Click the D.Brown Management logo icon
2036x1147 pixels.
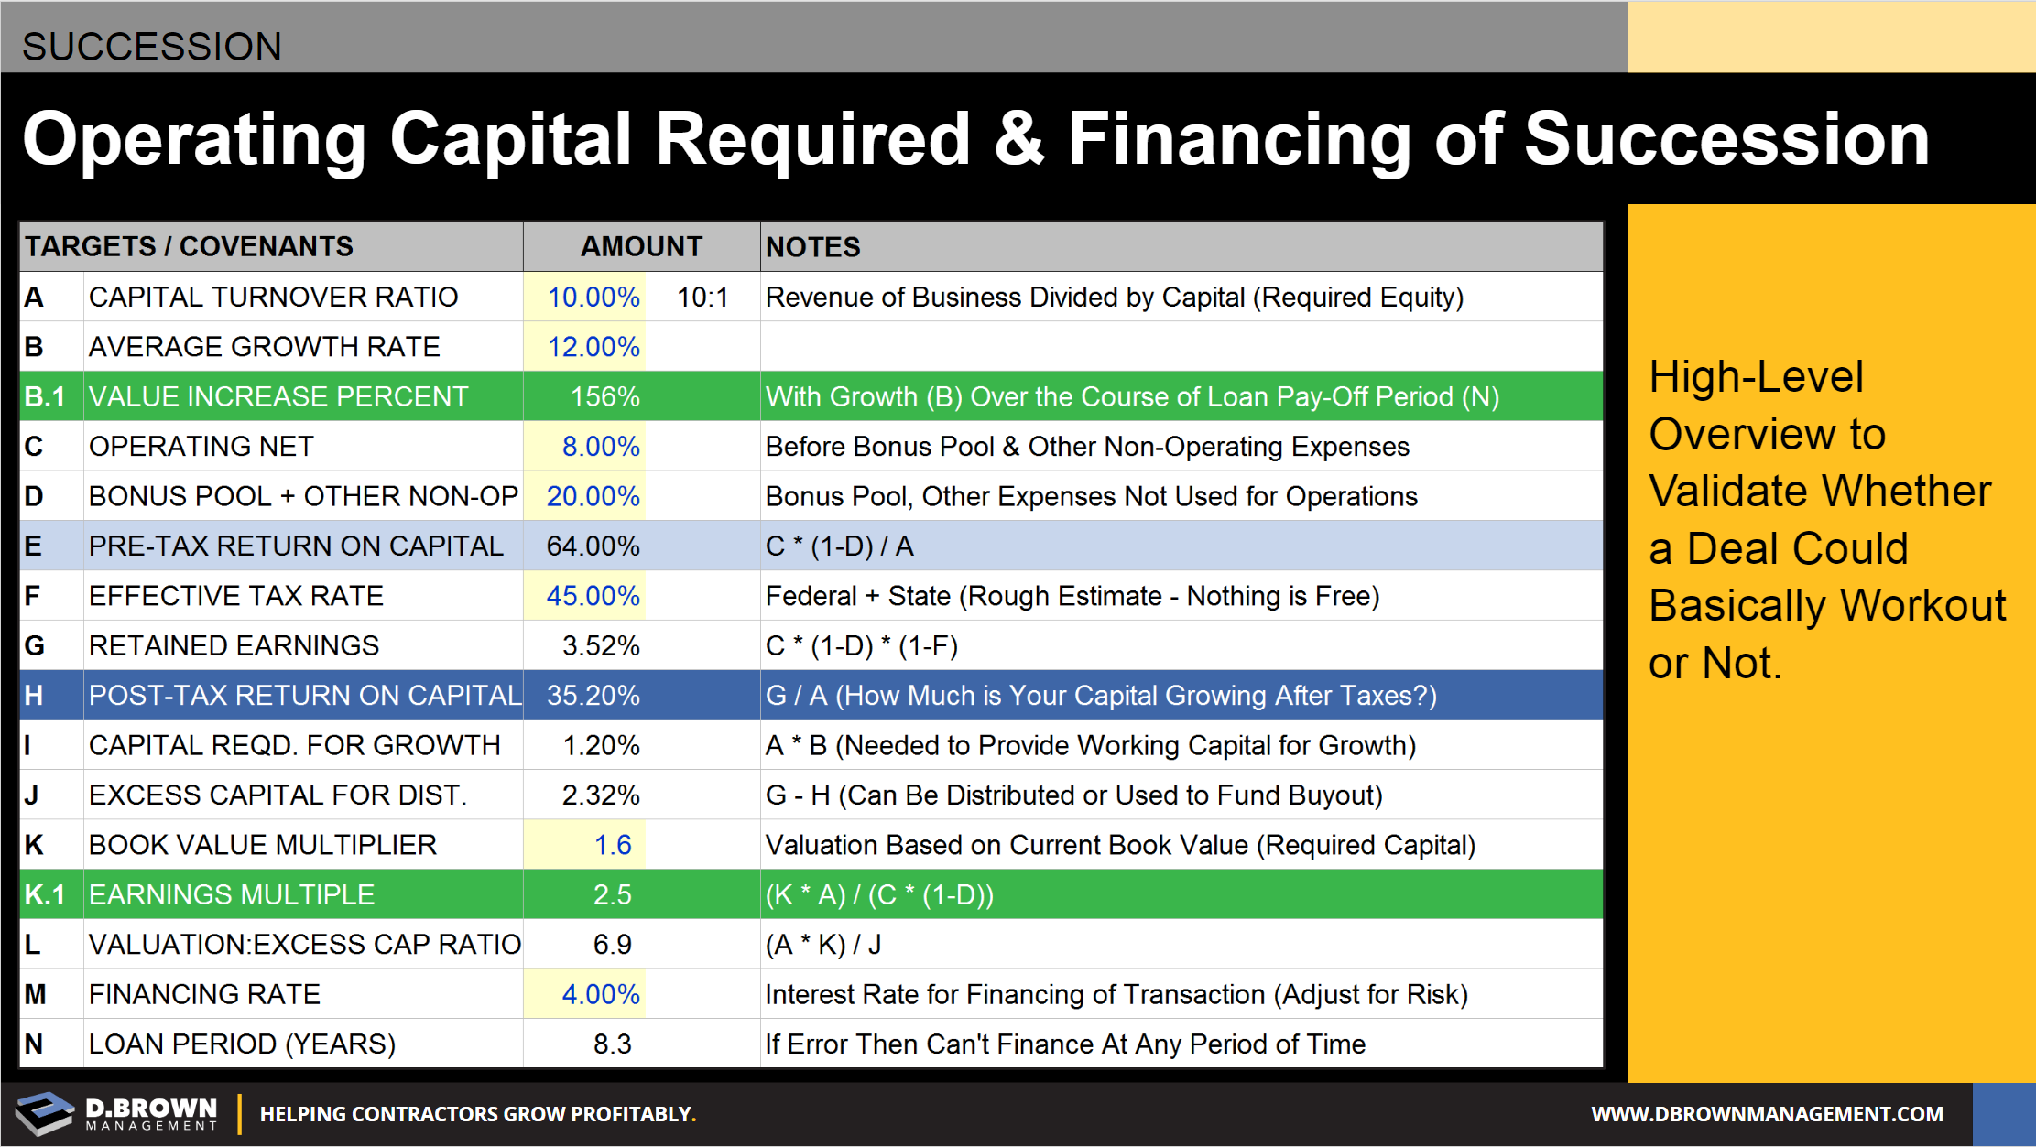44,1113
